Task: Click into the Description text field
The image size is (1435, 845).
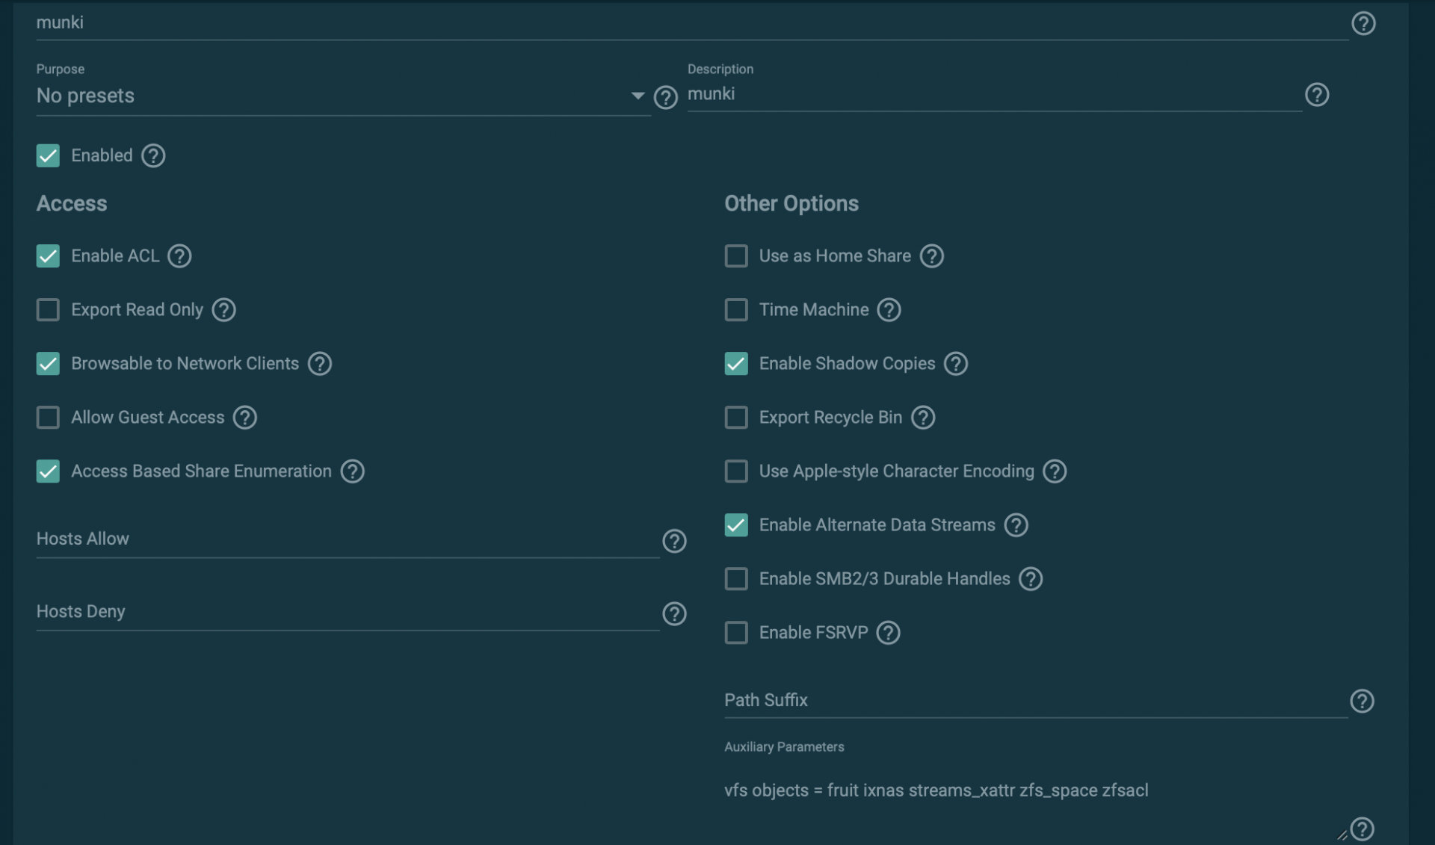Action: click(x=995, y=94)
